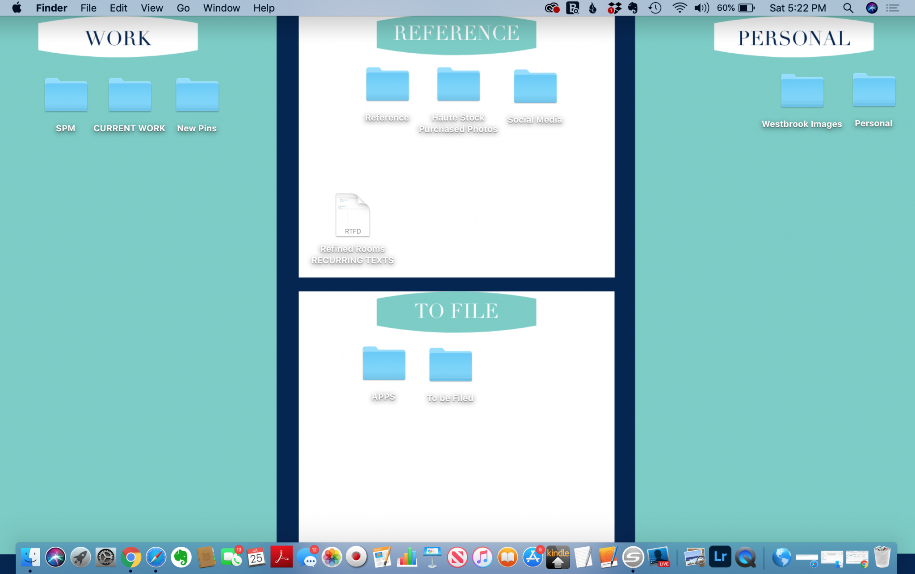Click the clock showing Sat 5:22 PM
This screenshot has height=574, width=915.
point(797,8)
